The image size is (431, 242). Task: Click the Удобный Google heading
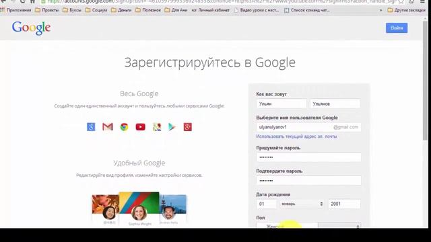coord(139,163)
